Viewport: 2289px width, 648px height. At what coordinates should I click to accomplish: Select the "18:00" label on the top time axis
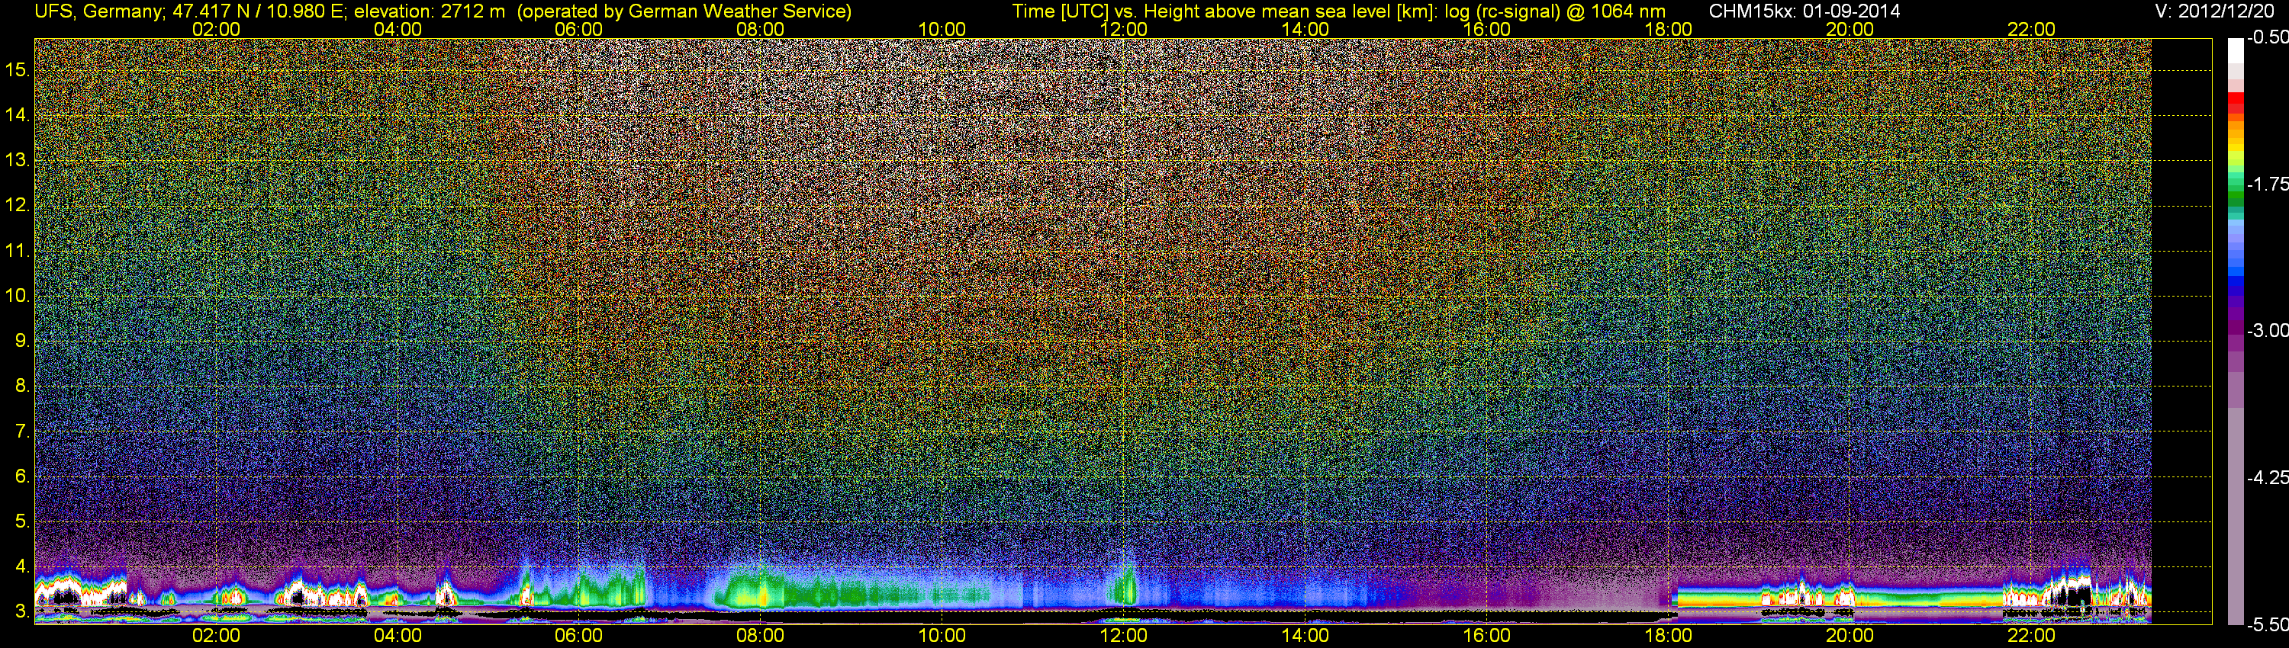[1668, 29]
